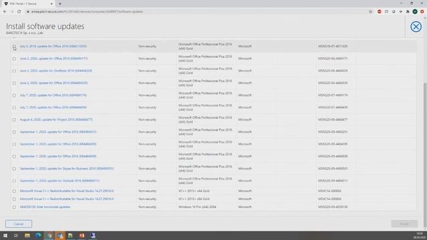Close the PSB1 Portal browser tab
This screenshot has height=240, width=427.
click(52, 4)
